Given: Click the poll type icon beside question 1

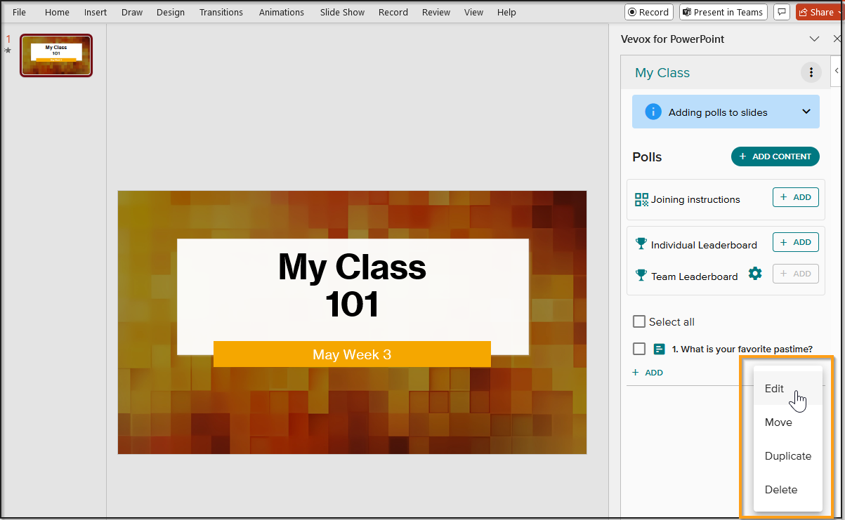Looking at the screenshot, I should click(659, 349).
